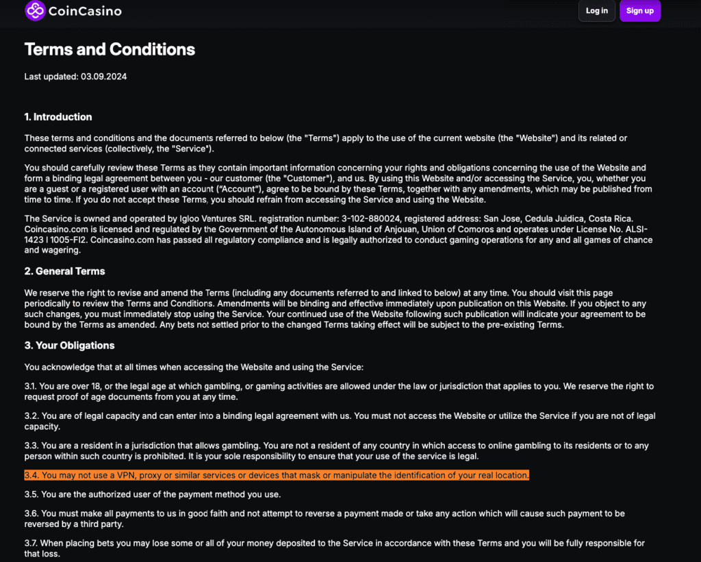
Task: Click the orange highlighted clause 3.4 about VPNs
Action: point(277,475)
